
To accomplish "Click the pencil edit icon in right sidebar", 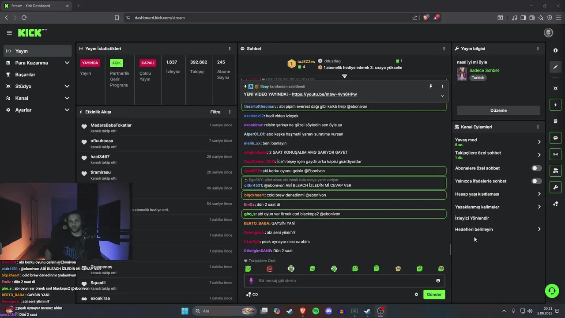I will [x=555, y=67].
